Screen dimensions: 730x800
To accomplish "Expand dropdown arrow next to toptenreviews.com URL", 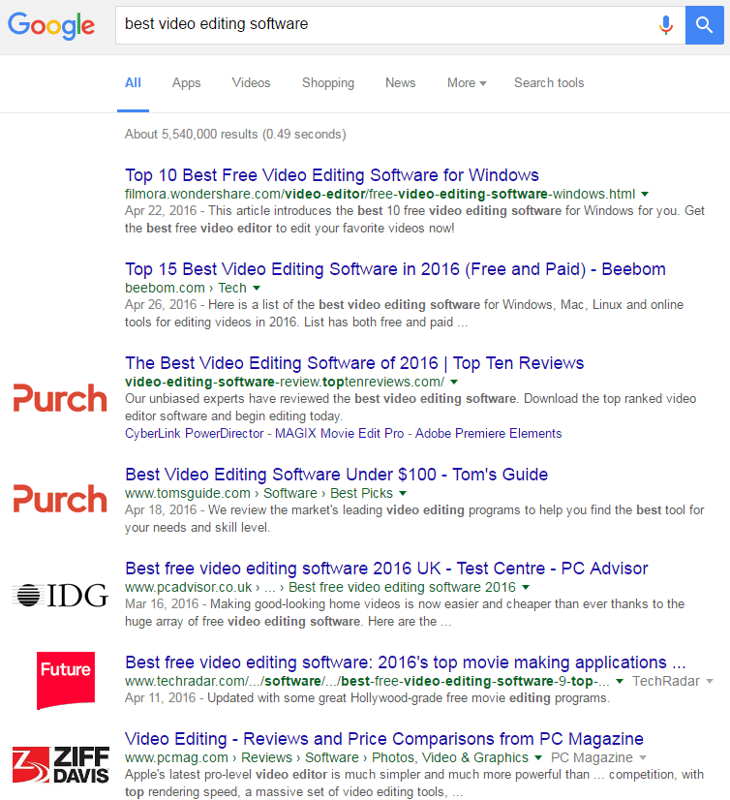I will 454,383.
